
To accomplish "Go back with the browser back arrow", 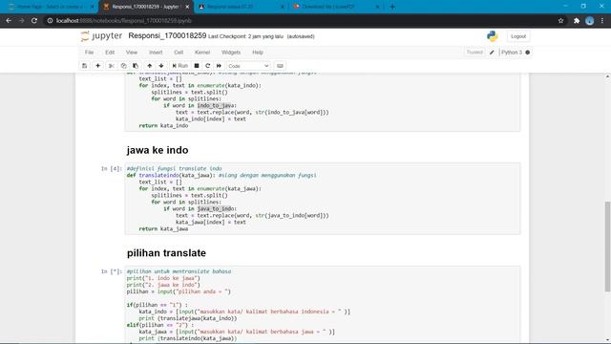I will point(9,21).
